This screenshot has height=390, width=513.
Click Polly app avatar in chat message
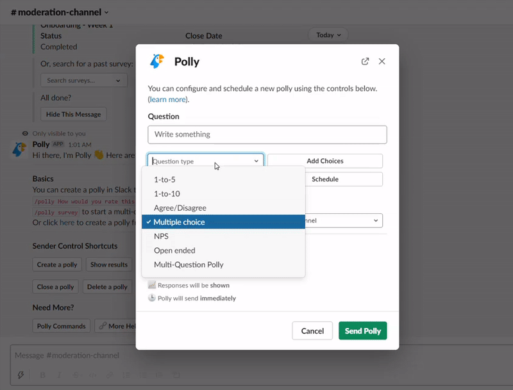(x=19, y=150)
